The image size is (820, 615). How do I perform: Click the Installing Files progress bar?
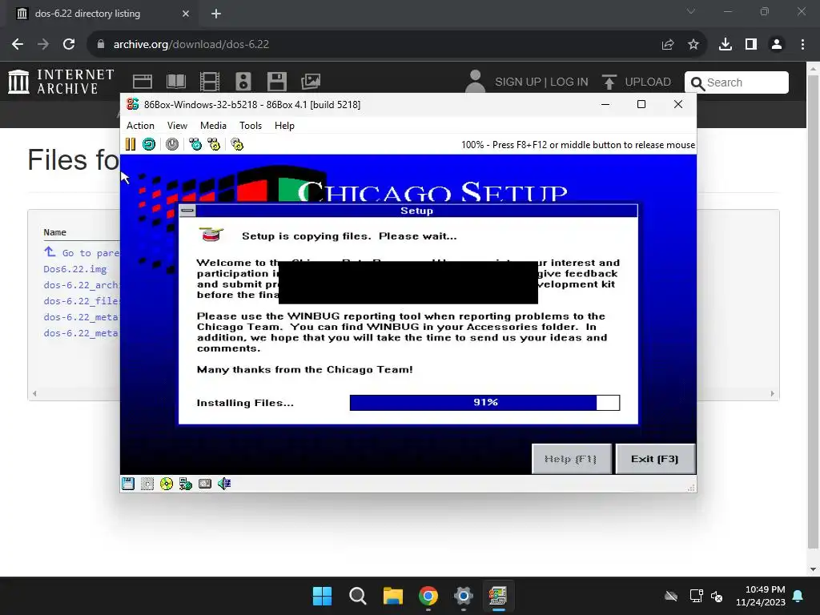pos(484,403)
